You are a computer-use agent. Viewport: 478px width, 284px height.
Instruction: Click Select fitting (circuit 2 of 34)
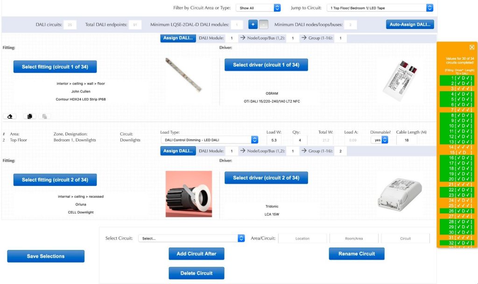55,180
